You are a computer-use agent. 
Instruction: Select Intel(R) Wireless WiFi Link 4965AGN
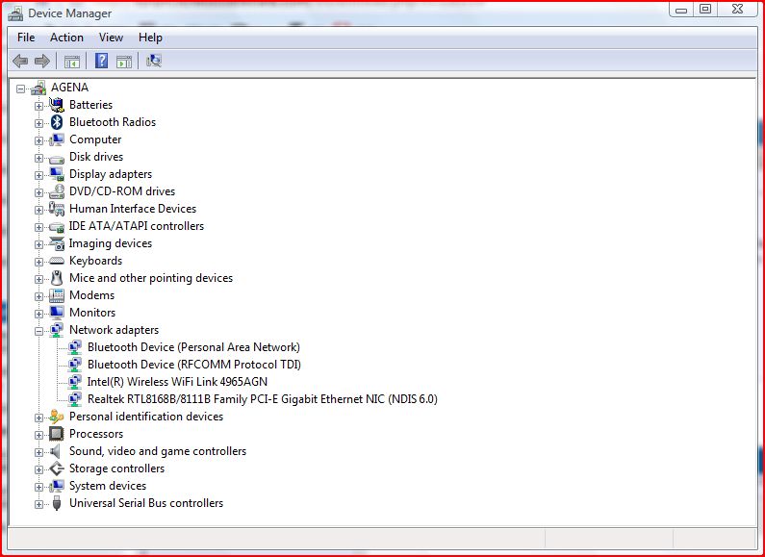pyautogui.click(x=178, y=382)
